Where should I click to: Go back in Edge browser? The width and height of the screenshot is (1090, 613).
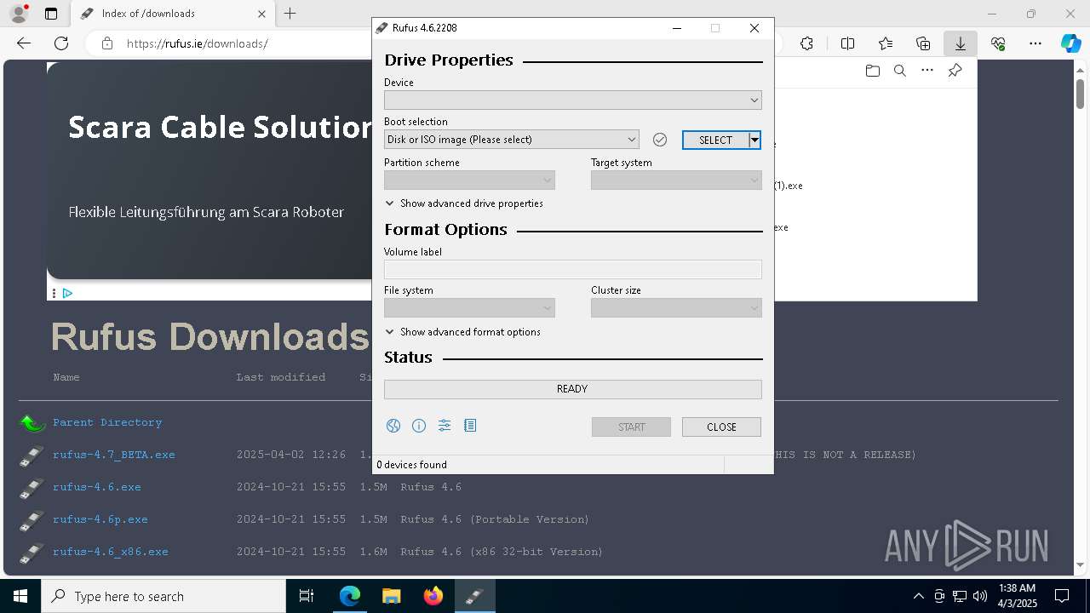(24, 43)
